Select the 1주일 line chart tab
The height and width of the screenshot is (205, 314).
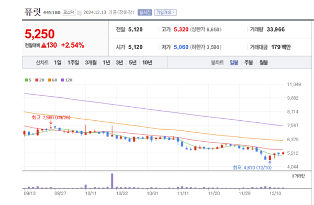coord(73,63)
